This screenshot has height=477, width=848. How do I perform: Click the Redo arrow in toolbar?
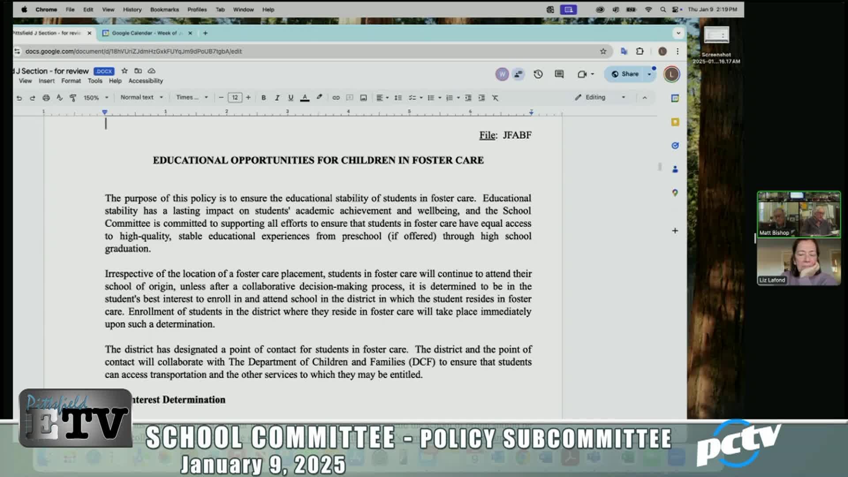(x=32, y=98)
